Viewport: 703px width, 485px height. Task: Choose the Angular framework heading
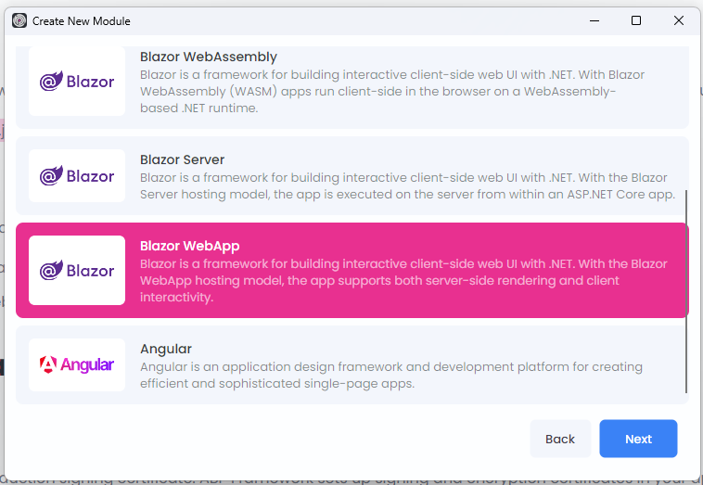(166, 349)
